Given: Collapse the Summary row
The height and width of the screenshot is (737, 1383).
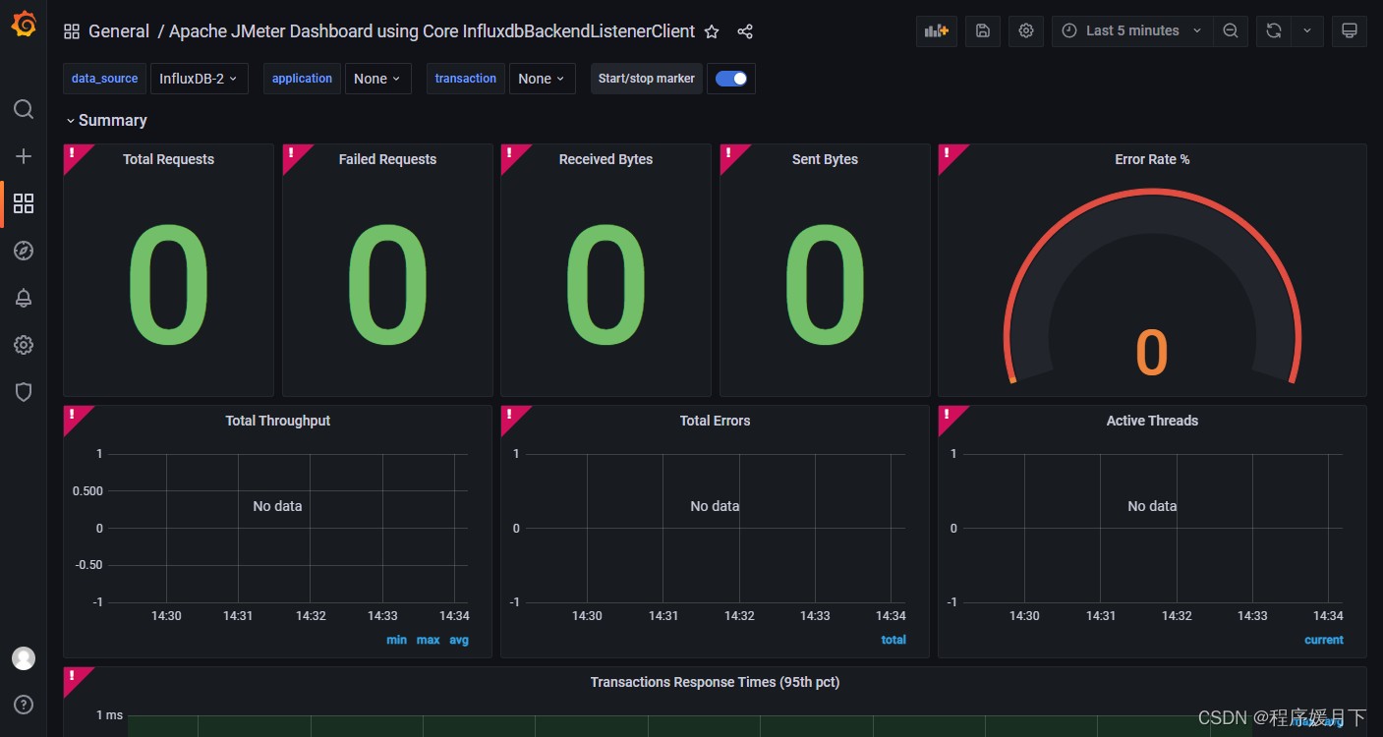Looking at the screenshot, I should [x=106, y=120].
